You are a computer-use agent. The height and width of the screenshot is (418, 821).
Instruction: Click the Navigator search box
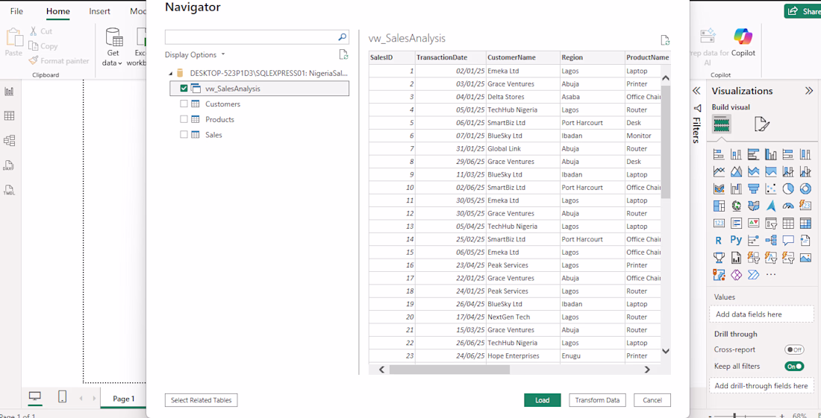[x=257, y=37]
